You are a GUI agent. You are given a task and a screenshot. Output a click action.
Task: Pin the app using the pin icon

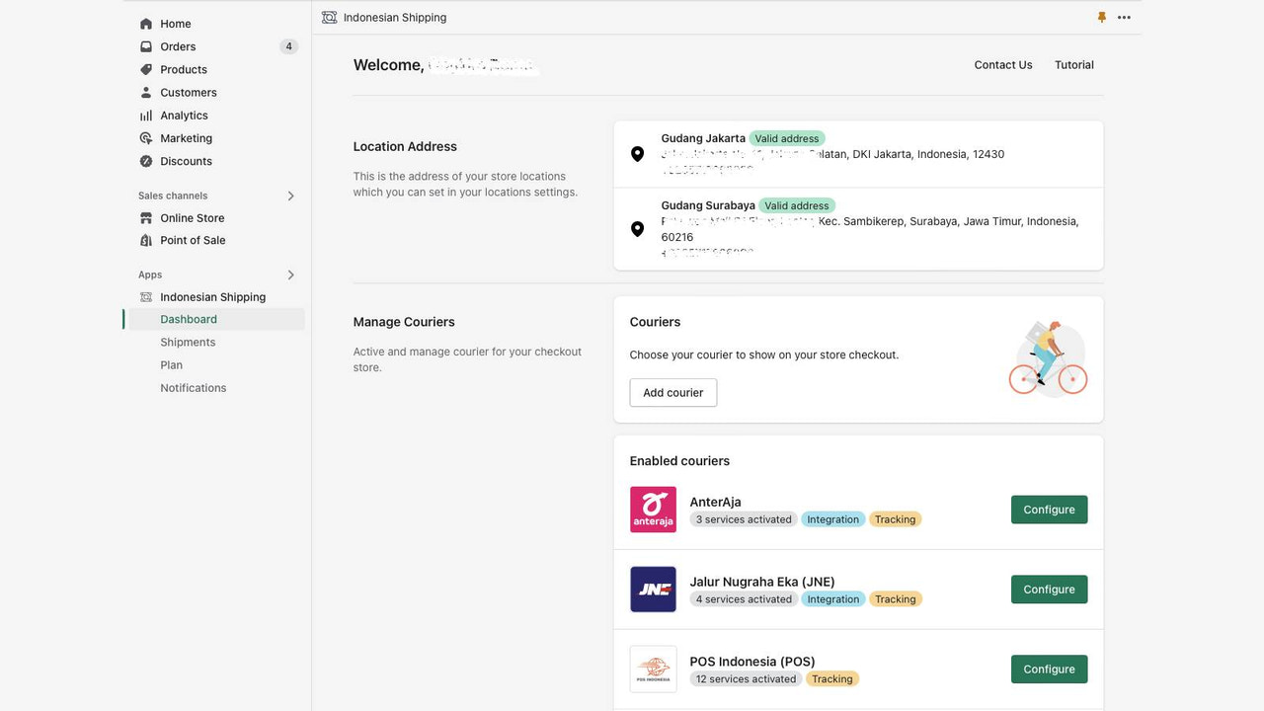tap(1102, 18)
